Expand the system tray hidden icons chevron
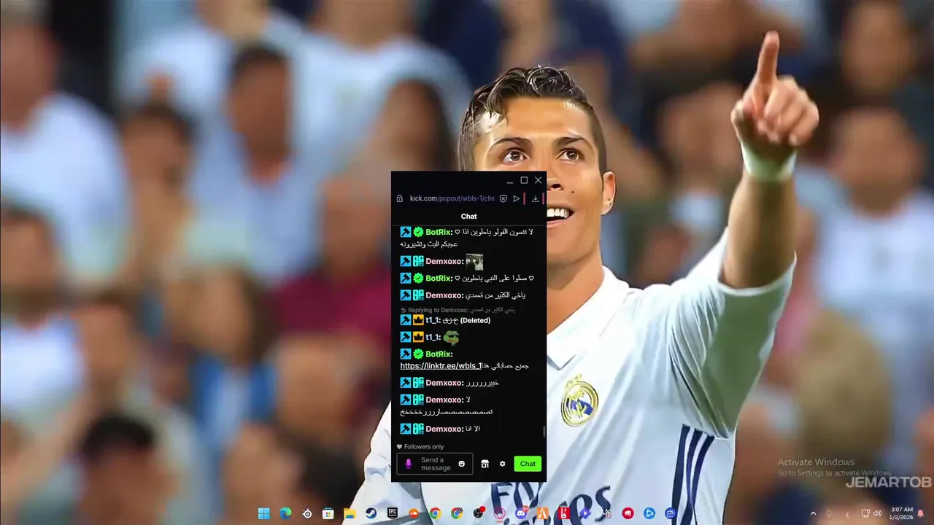The width and height of the screenshot is (934, 525). coord(814,513)
